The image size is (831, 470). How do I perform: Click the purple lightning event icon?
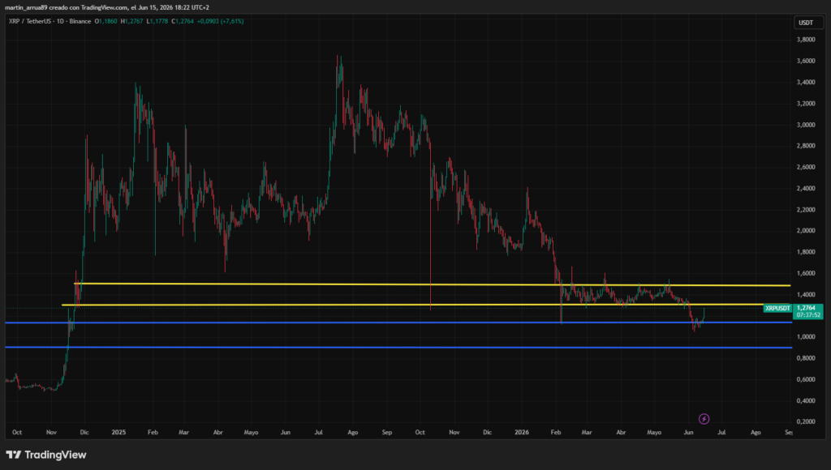pyautogui.click(x=704, y=419)
